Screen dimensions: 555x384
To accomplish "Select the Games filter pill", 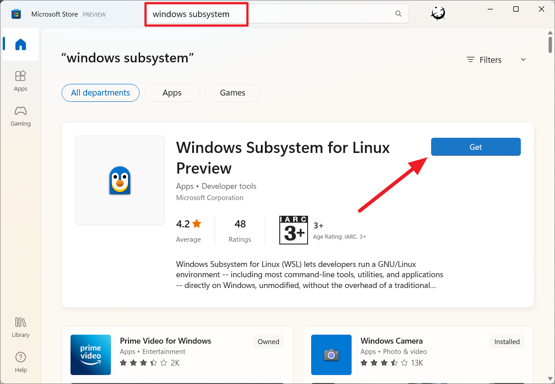I will tap(232, 93).
